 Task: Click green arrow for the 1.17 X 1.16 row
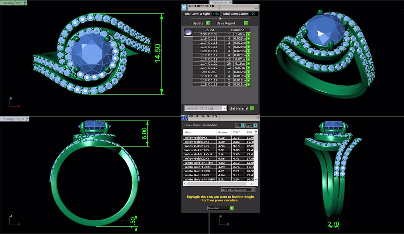point(248,43)
